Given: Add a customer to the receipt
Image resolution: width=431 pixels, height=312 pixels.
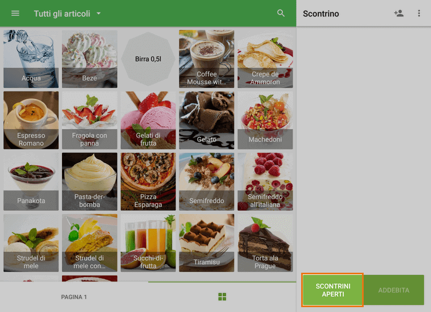Looking at the screenshot, I should click(x=399, y=13).
